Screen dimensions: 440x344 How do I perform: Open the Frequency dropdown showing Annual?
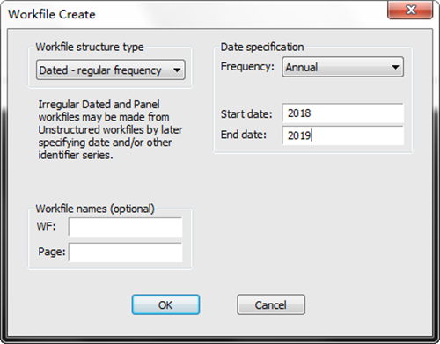point(342,67)
